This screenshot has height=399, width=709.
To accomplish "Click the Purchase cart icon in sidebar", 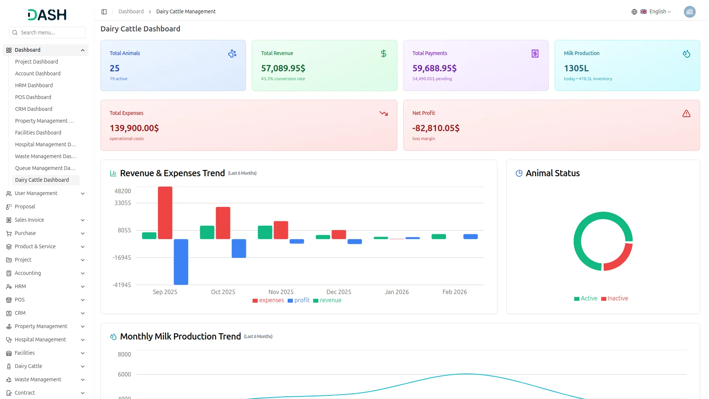I will click(9, 233).
